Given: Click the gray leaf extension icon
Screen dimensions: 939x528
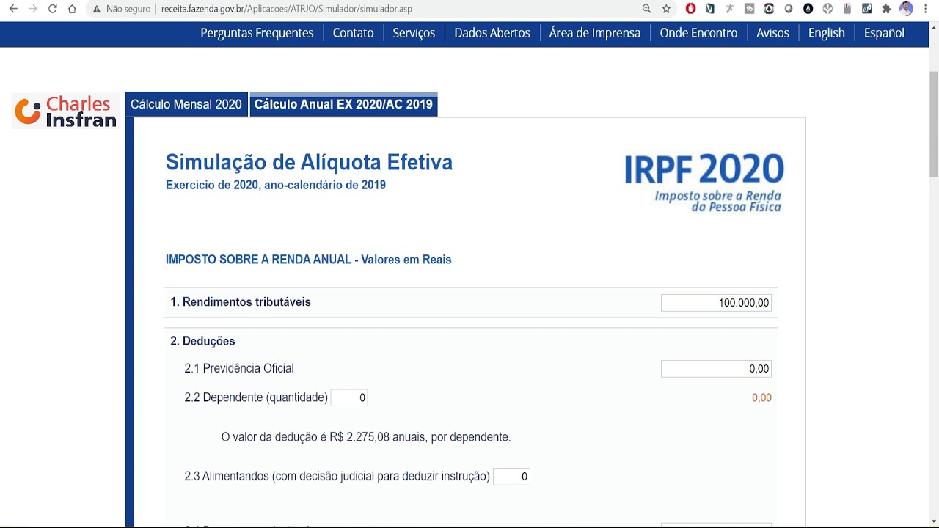Looking at the screenshot, I should (x=827, y=9).
